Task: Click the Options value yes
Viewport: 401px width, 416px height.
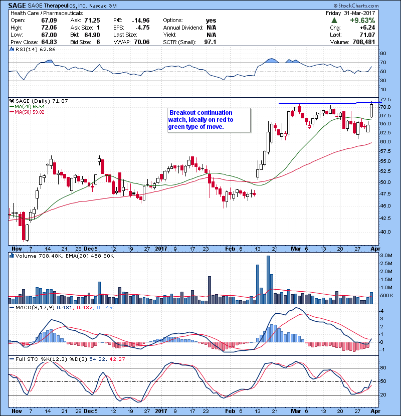Action: coord(211,21)
